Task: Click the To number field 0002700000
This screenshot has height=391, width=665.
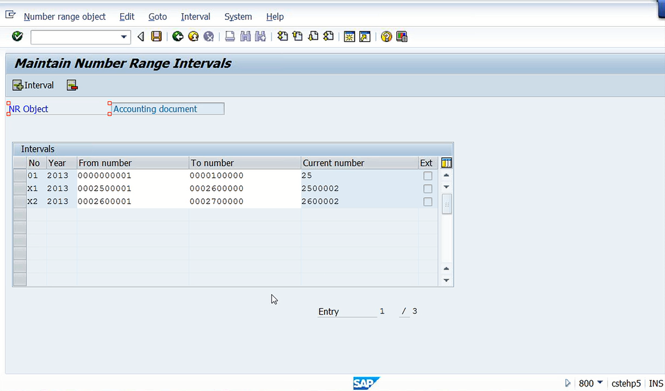Action: (x=245, y=202)
